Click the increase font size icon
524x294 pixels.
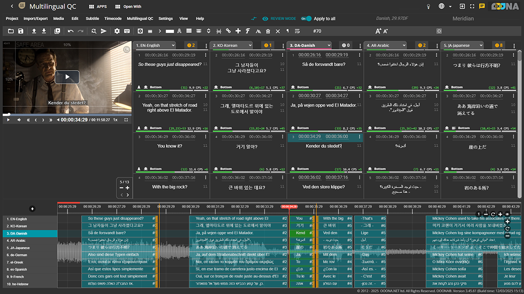click(378, 31)
